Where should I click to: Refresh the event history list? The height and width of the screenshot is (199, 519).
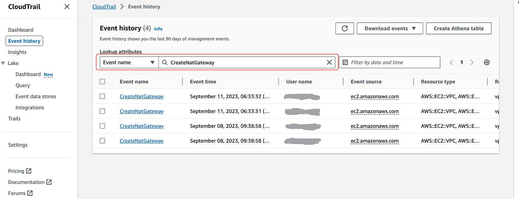[x=344, y=29]
